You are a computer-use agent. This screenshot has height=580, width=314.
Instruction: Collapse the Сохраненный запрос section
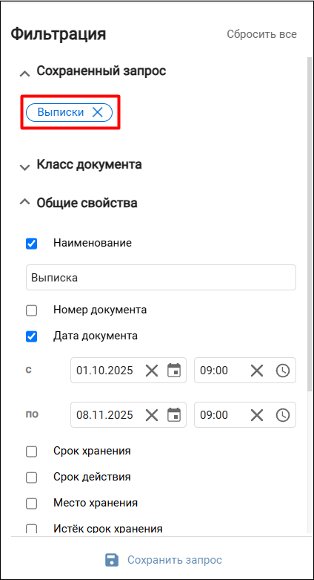(x=24, y=74)
